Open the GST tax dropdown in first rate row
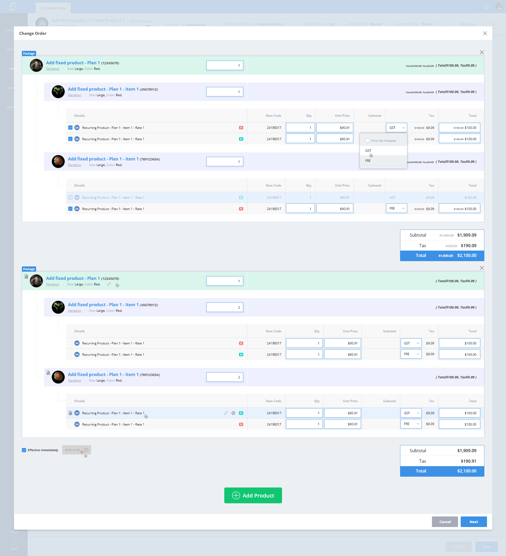 tap(396, 128)
